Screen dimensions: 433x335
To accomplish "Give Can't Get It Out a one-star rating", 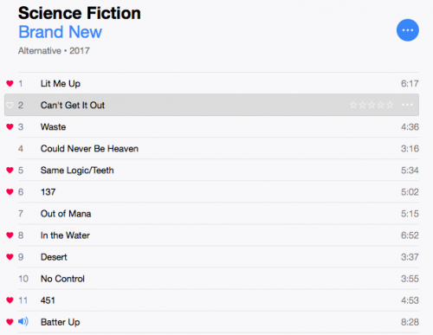I will pyautogui.click(x=353, y=105).
